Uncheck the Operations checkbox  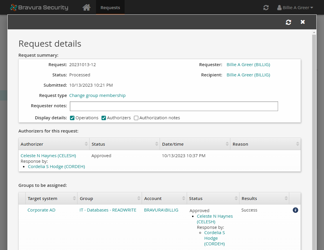[x=72, y=118]
